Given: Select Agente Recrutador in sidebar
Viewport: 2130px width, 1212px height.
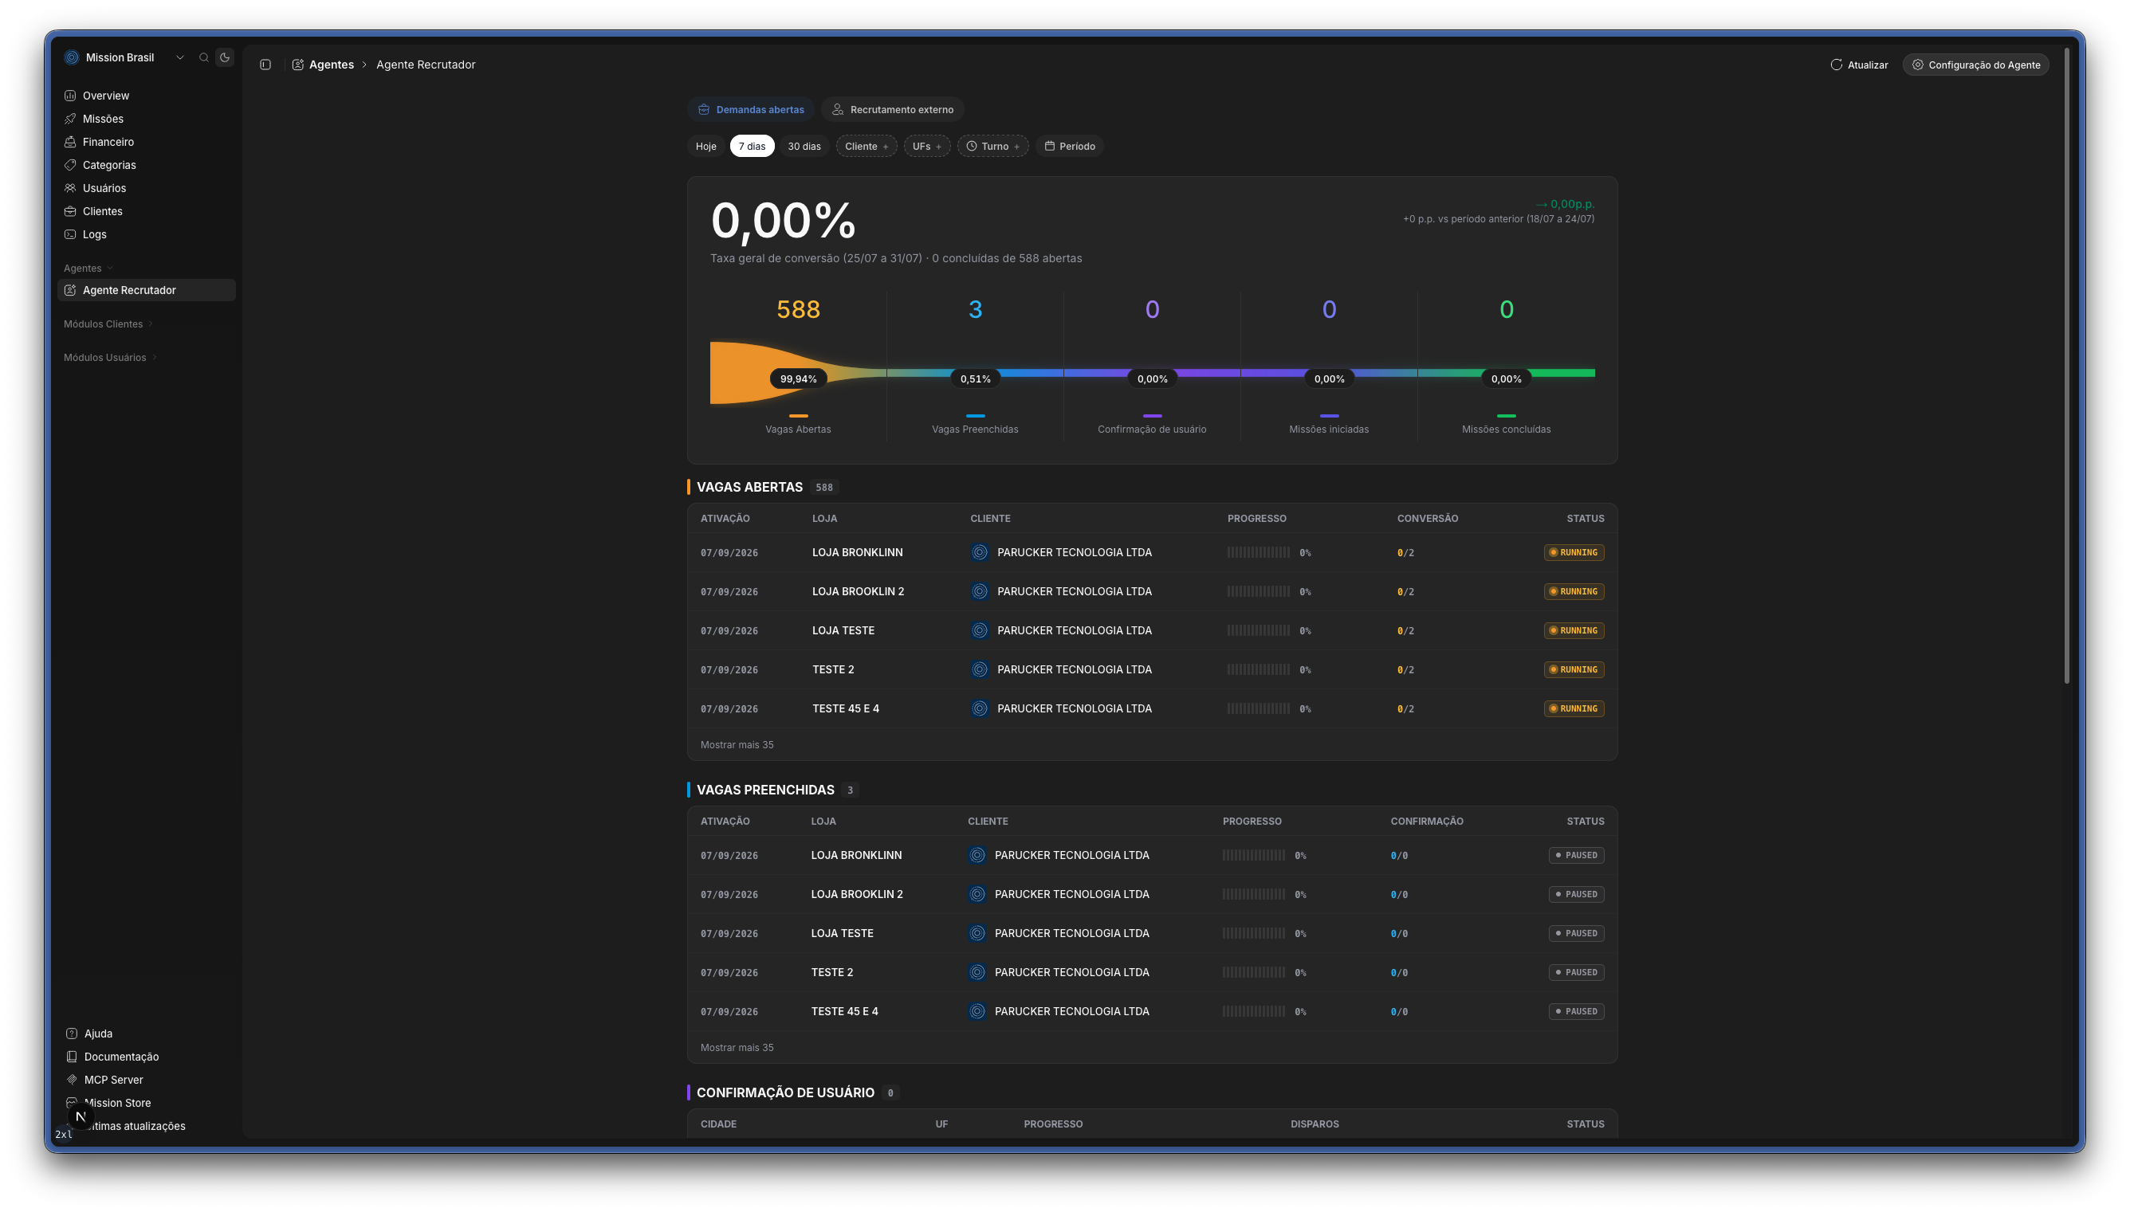Looking at the screenshot, I should (x=147, y=291).
